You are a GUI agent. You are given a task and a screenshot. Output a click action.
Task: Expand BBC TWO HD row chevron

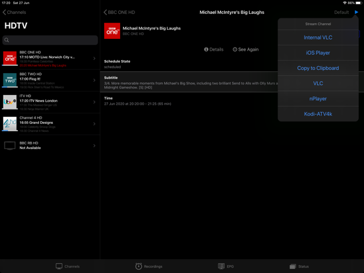(x=94, y=80)
